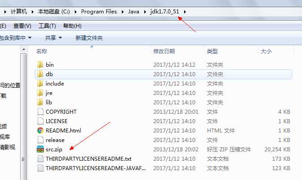Viewport: 302px width, 180px height.
Task: Select the lib folder icon
Action: 40,103
